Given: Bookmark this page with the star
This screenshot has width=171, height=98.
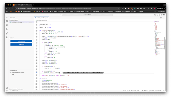Looking at the screenshot, I should point(118,9).
